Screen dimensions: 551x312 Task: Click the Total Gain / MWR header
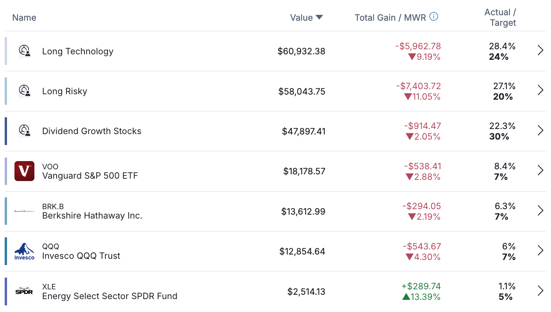(x=390, y=18)
